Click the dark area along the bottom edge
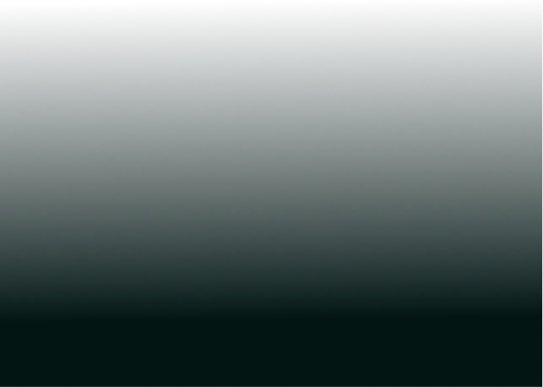This screenshot has width=543, height=387. [271, 380]
